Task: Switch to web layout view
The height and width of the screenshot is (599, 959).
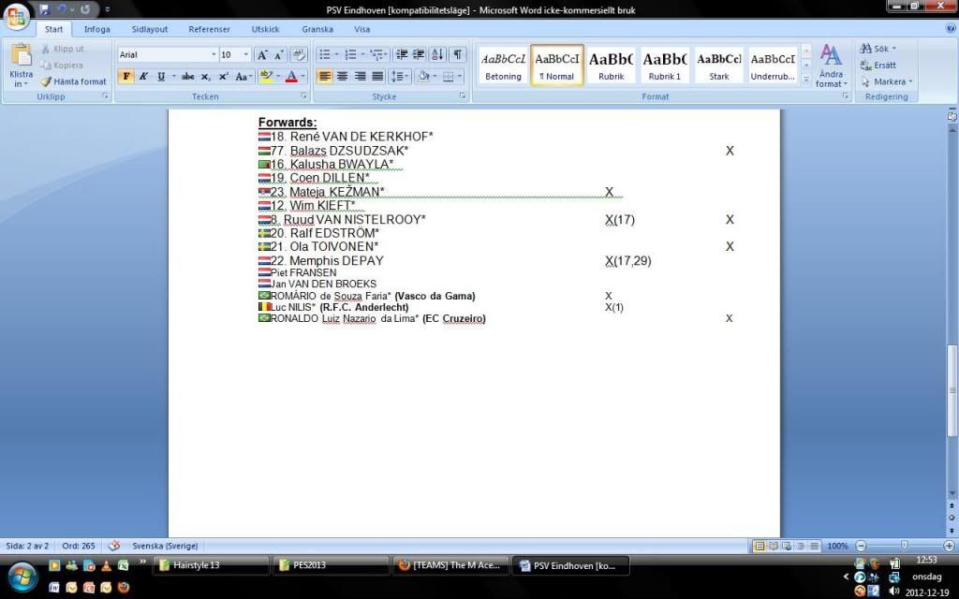Action: click(787, 546)
